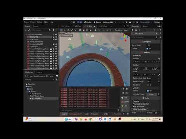This screenshot has width=186, height=139.
Task: Switch to the Debugger bottom panel tab
Action: (x=76, y=114)
